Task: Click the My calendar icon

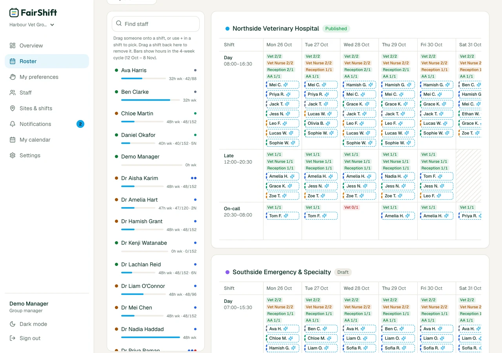Action: pyautogui.click(x=13, y=140)
